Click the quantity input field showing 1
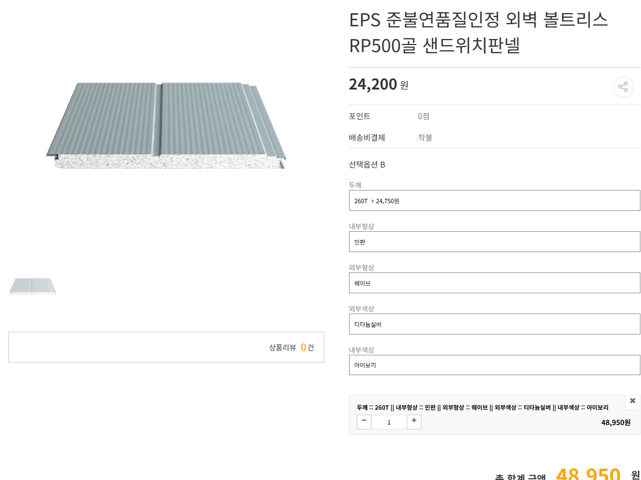This screenshot has height=480, width=641. click(x=389, y=422)
